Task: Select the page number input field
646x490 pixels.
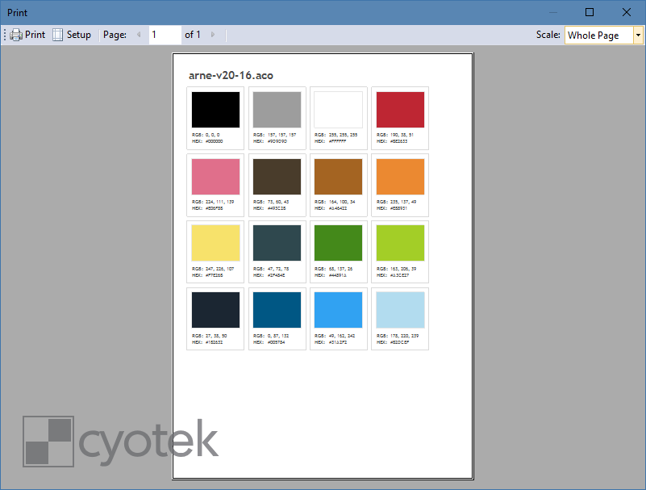Action: tap(164, 35)
